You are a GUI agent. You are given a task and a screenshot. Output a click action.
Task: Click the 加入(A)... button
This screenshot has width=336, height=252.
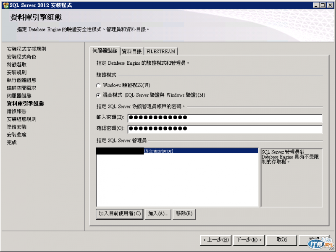pyautogui.click(x=158, y=214)
